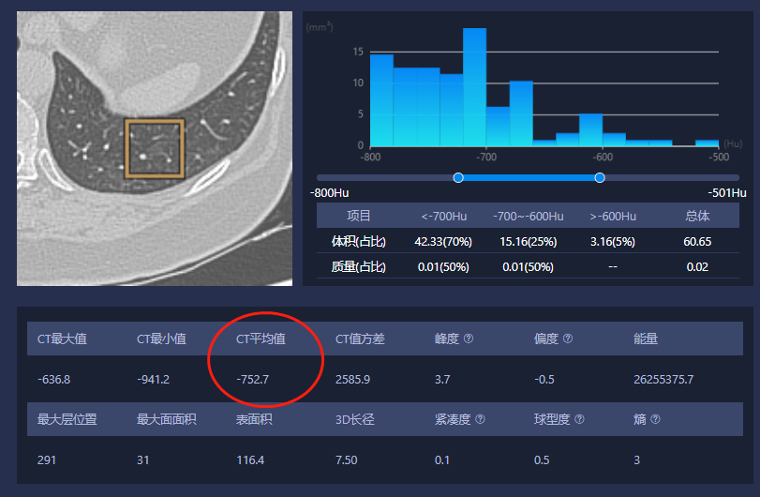
Task: Select the <-700Hu column header
Action: pos(442,217)
